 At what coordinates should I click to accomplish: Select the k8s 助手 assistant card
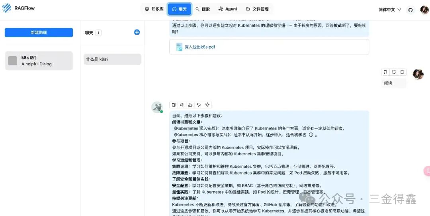click(x=39, y=61)
